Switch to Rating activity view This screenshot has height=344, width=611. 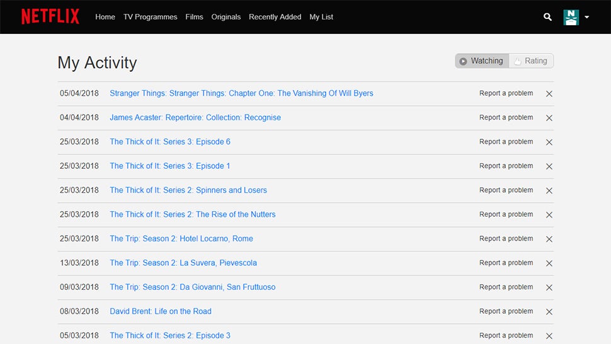click(531, 60)
